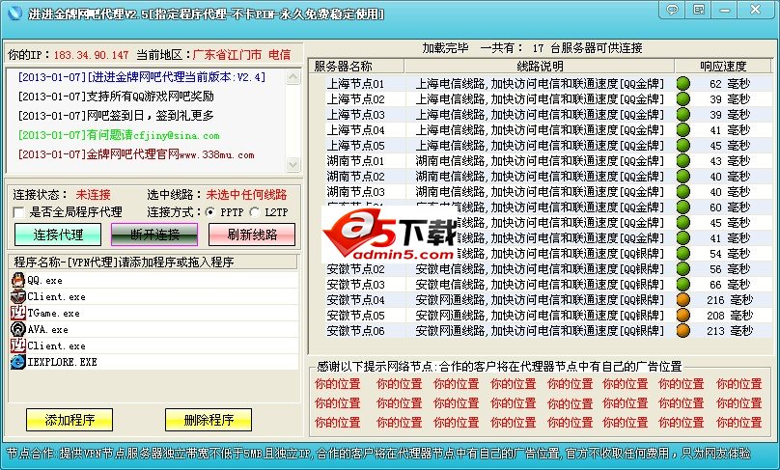Select TGame.exe in the program list
Viewport: 780px width, 470px height.
(x=153, y=313)
